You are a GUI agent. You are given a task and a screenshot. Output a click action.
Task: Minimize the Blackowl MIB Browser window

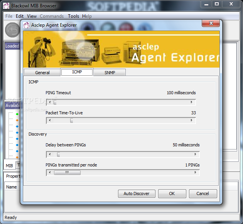[x=206, y=4]
